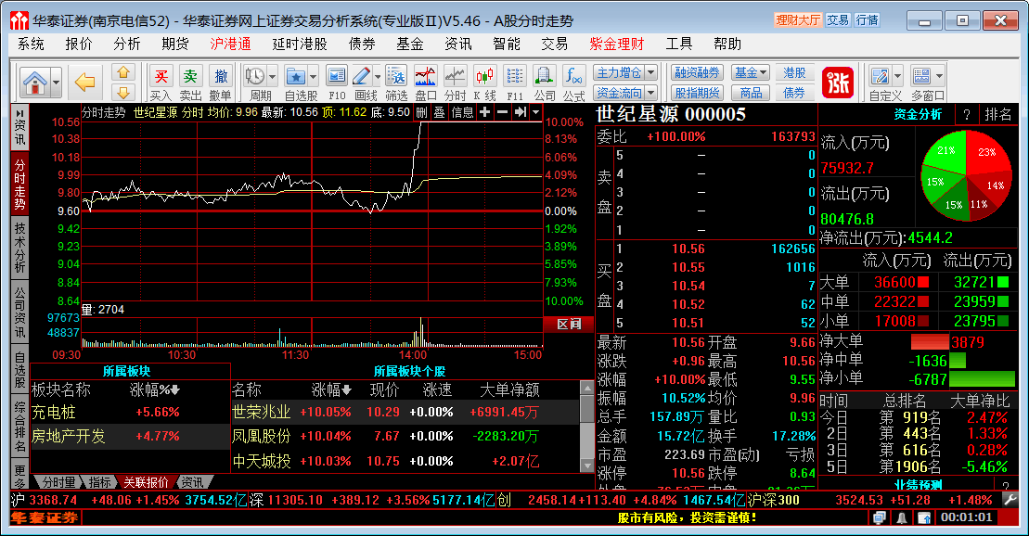Click the 融资融券 button
Screen dimensions: 1029x536
697,72
